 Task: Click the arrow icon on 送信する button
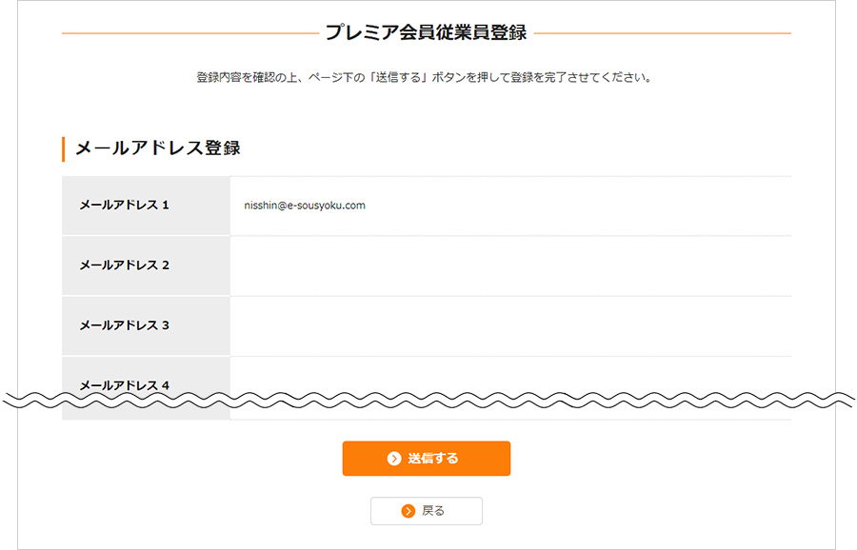394,459
